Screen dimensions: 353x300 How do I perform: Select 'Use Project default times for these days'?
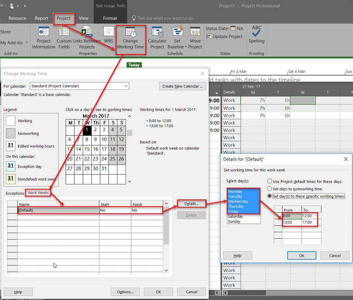(x=270, y=181)
